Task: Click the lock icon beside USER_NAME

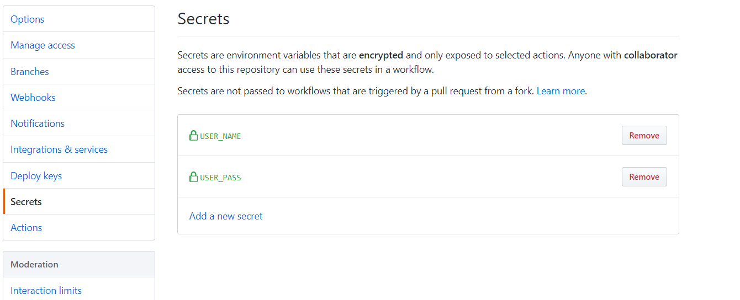Action: (193, 136)
